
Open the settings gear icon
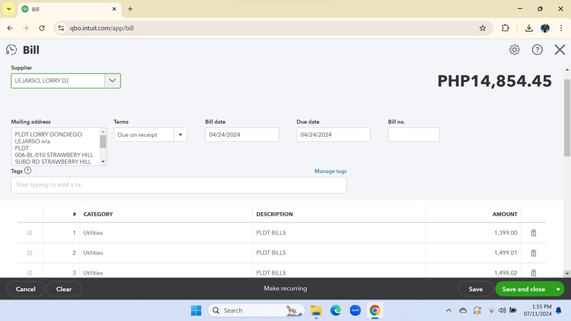click(x=514, y=49)
